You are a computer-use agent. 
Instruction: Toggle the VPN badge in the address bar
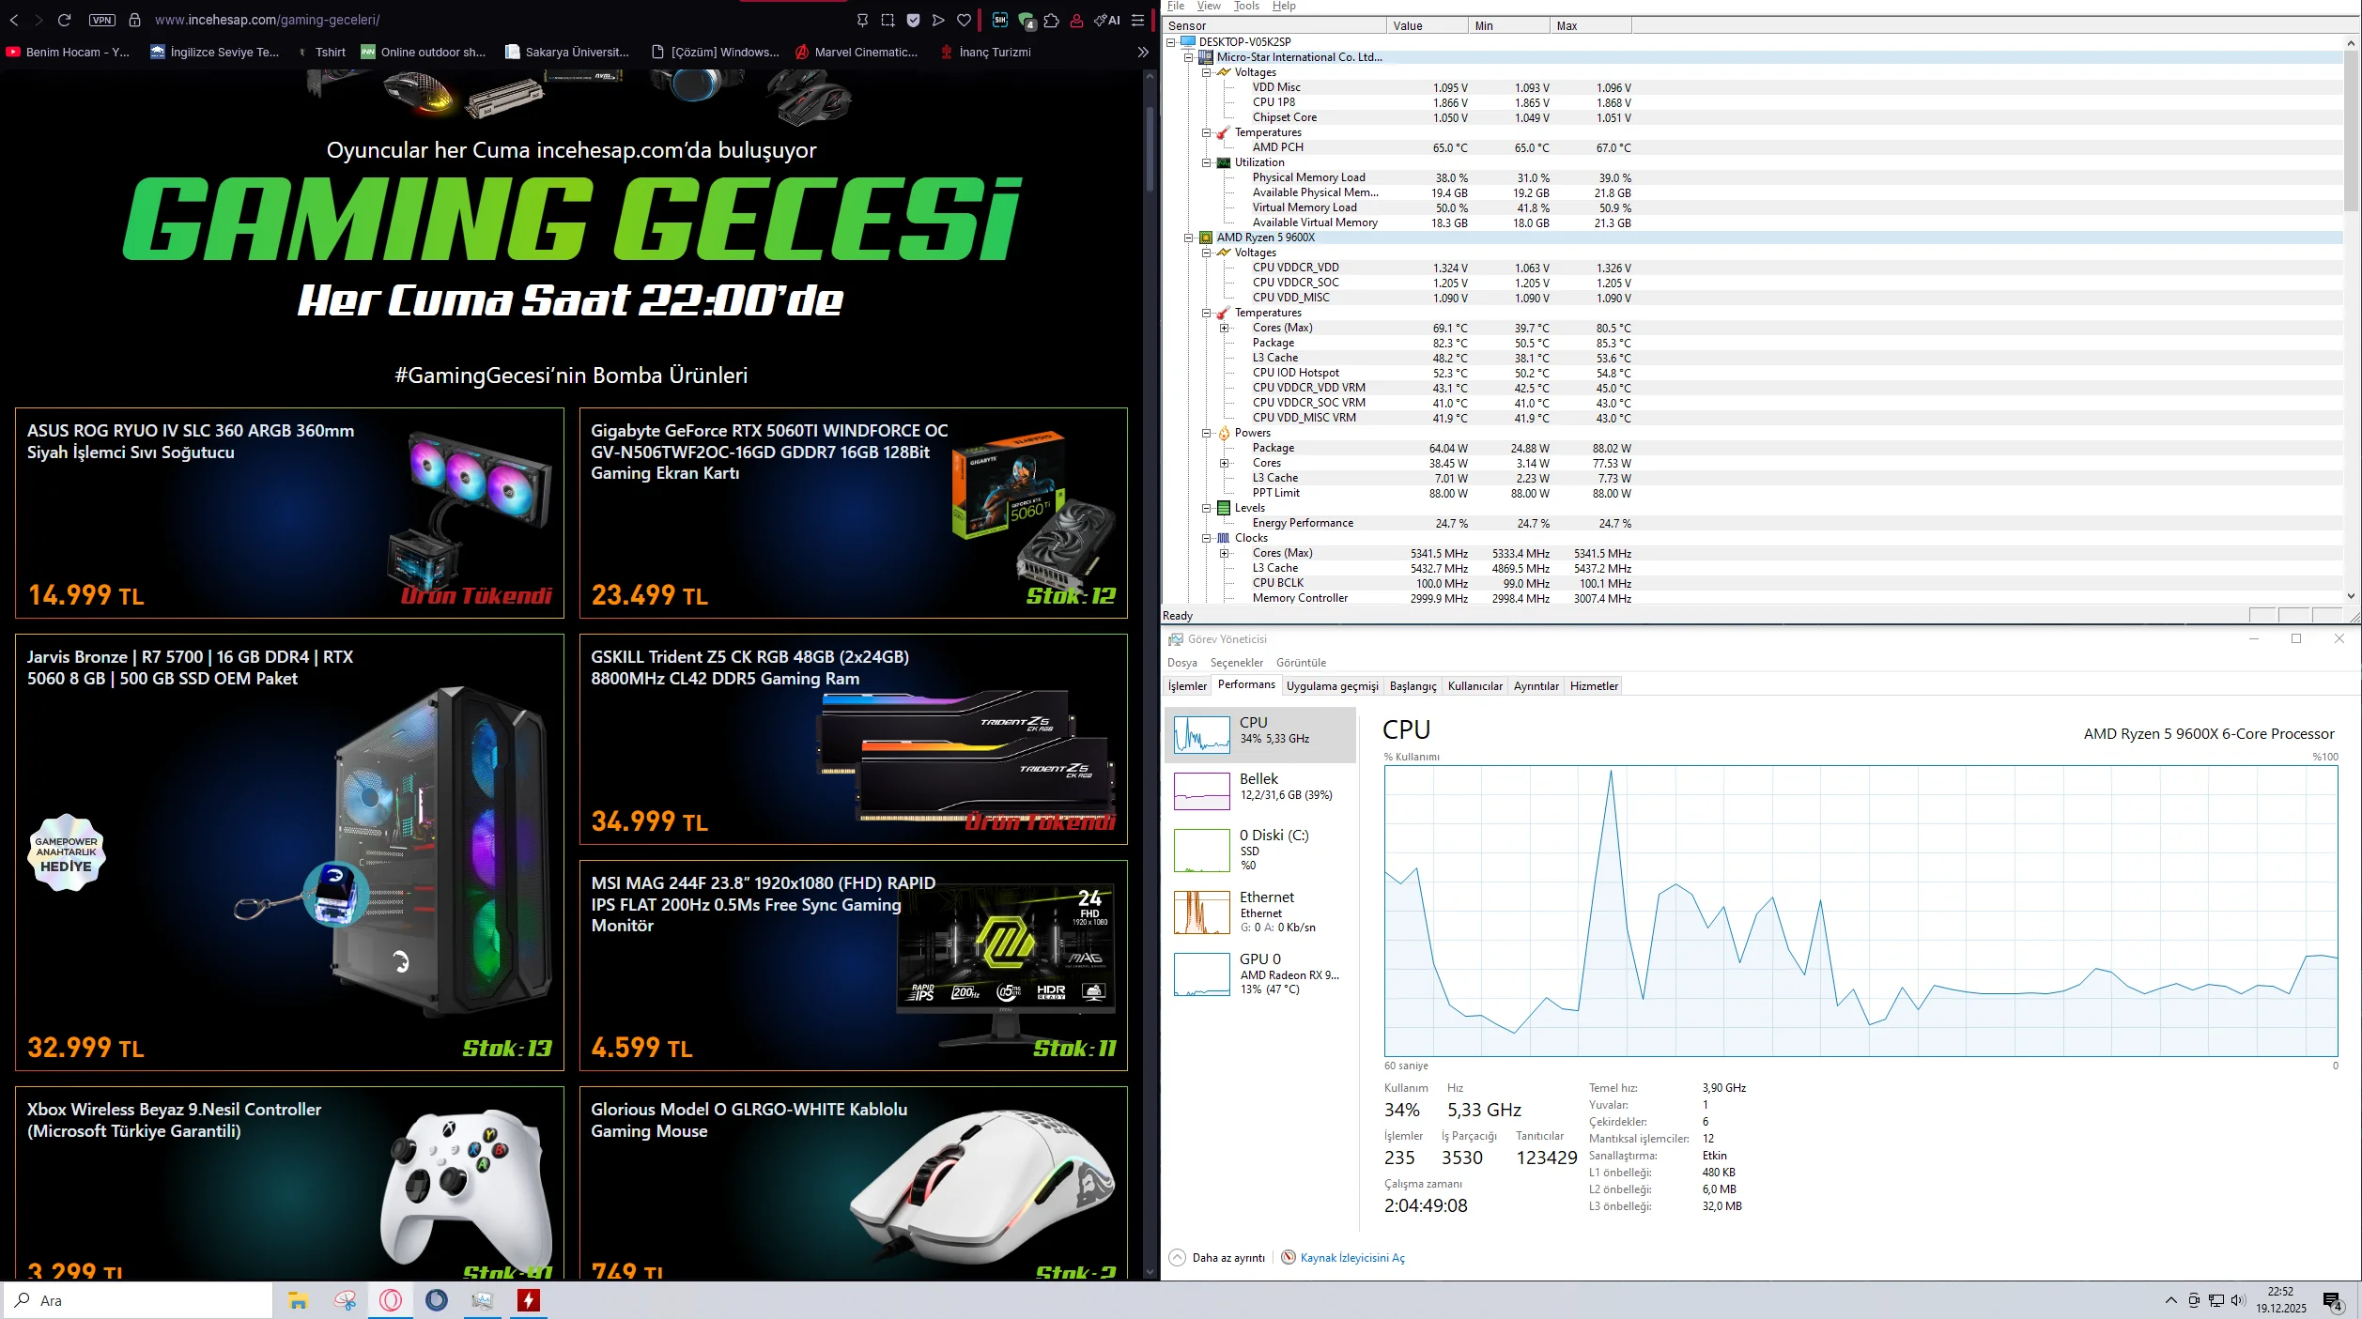(x=101, y=20)
